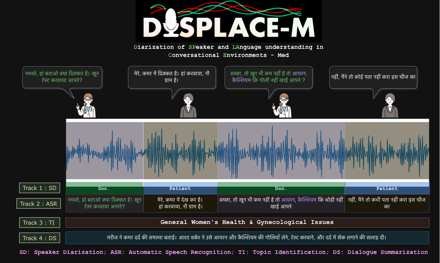The height and width of the screenshot is (263, 440).
Task: Click the second doctor avatar with raised hand
Action: (282, 106)
